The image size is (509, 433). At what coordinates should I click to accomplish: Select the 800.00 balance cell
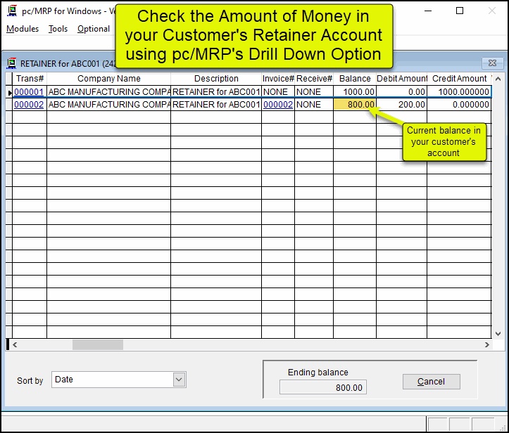tap(355, 104)
